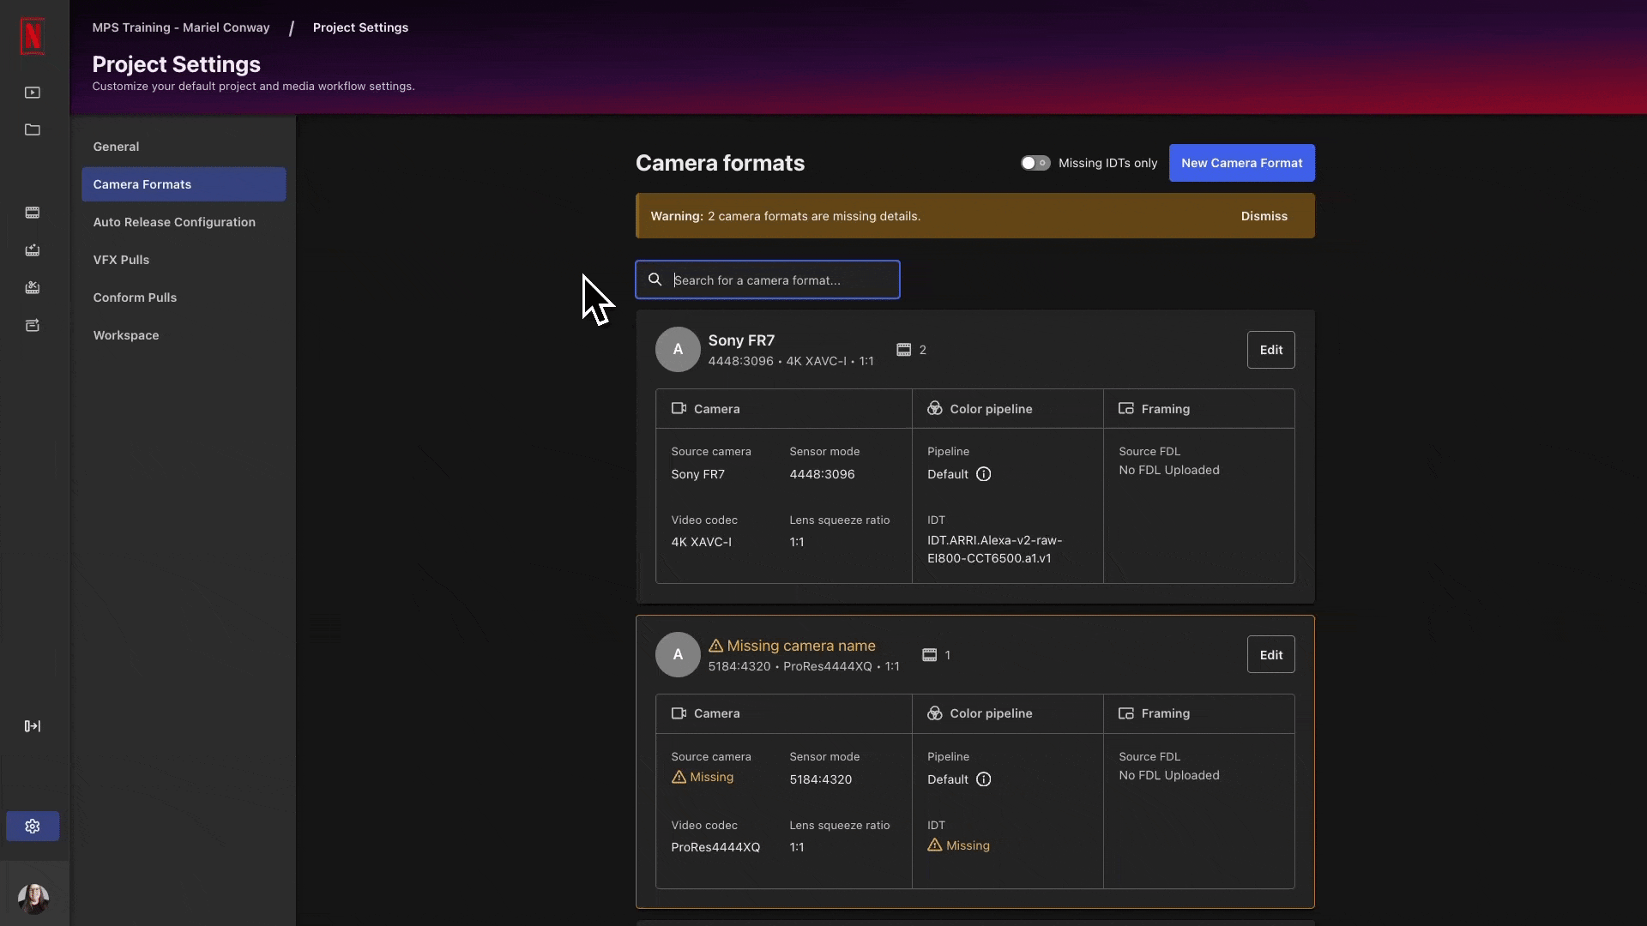Click the Sony FR7 format title
The image size is (1647, 926).
pos(741,340)
